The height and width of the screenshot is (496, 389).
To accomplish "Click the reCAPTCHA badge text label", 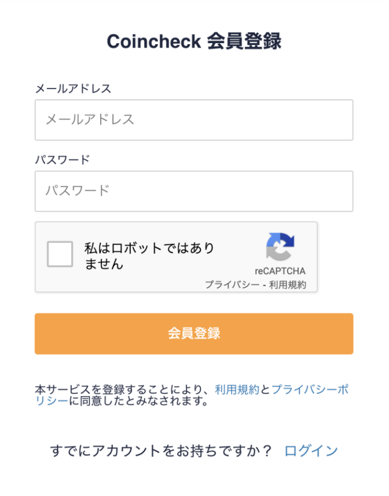I will click(280, 271).
